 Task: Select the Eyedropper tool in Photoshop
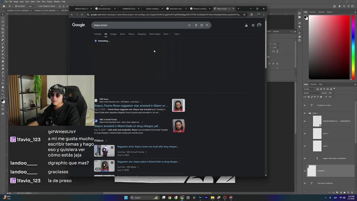(x=3, y=36)
